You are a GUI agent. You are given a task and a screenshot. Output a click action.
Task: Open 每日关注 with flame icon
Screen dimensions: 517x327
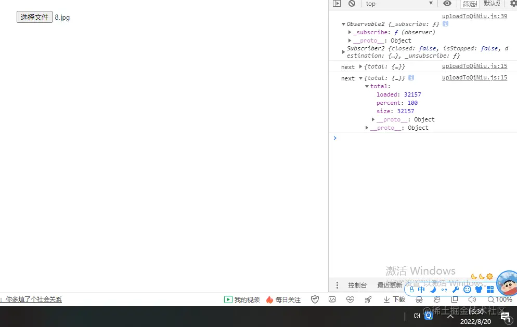coord(283,299)
